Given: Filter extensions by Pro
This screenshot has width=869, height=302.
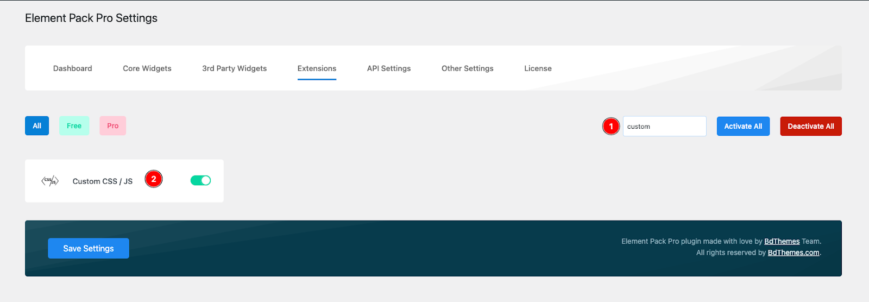Looking at the screenshot, I should coord(113,125).
